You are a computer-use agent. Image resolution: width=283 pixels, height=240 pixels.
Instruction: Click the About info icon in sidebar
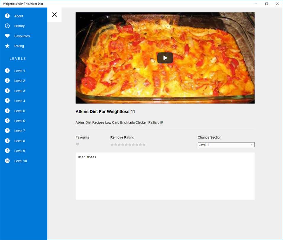7,16
